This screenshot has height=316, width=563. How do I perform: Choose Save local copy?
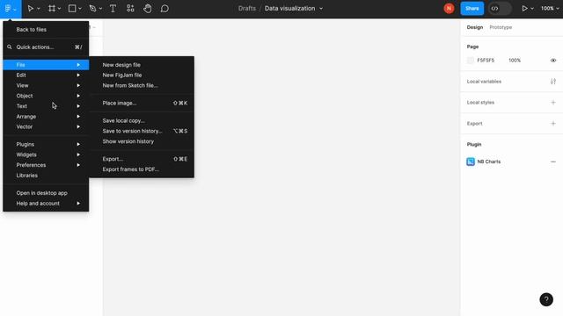142,120
